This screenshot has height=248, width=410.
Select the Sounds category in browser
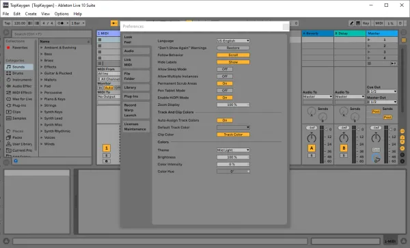[x=19, y=67]
